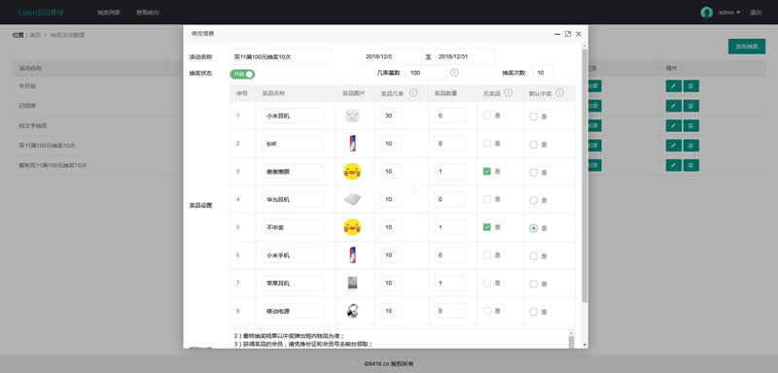Close the 修改信息 dialog

[579, 34]
